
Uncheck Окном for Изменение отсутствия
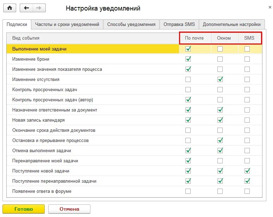(x=220, y=80)
